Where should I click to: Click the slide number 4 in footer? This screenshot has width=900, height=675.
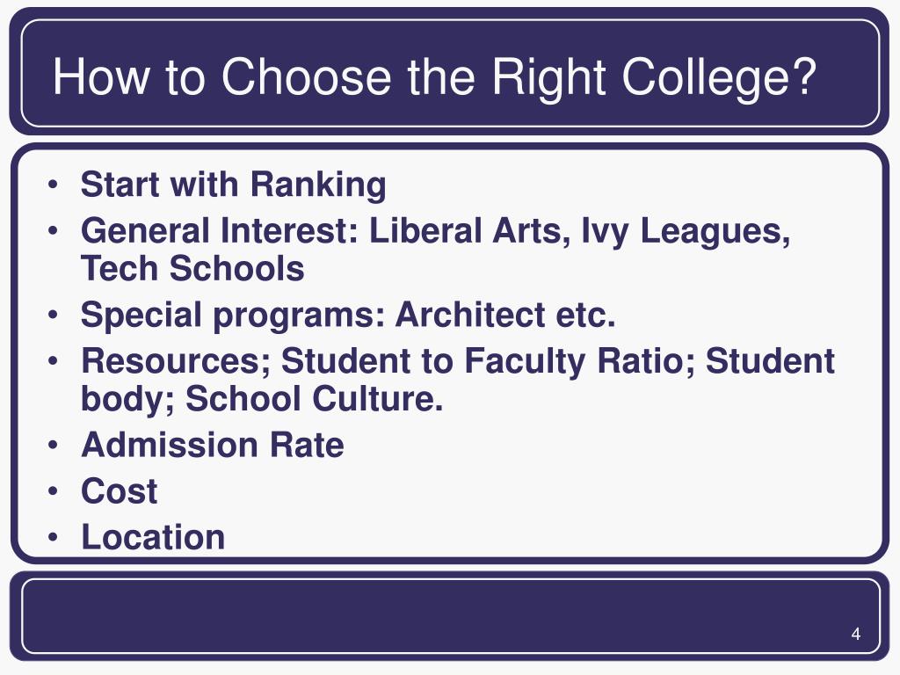click(856, 635)
